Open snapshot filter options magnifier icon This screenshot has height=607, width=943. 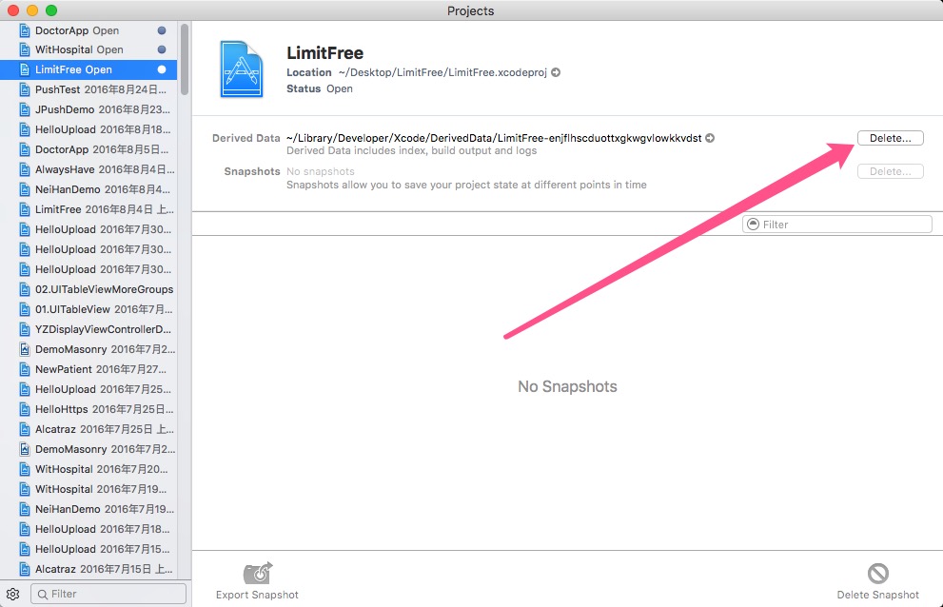point(753,225)
